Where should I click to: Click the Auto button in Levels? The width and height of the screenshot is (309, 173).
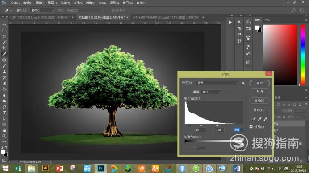pyautogui.click(x=259, y=101)
